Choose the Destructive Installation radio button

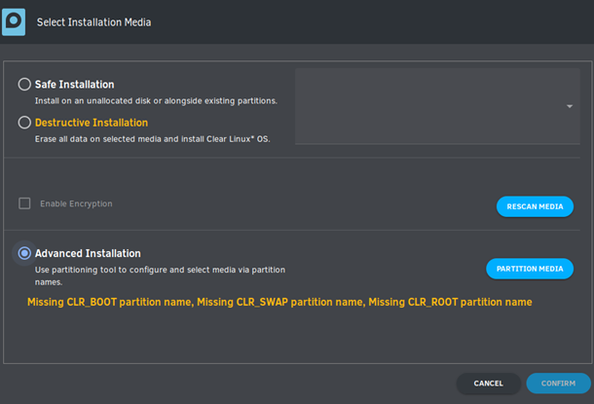tap(24, 123)
